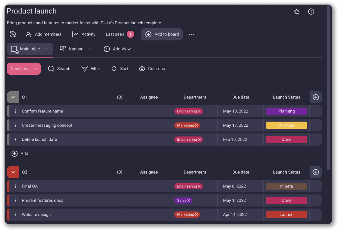The image size is (339, 231).
Task: Click the Add to board button
Action: click(162, 34)
